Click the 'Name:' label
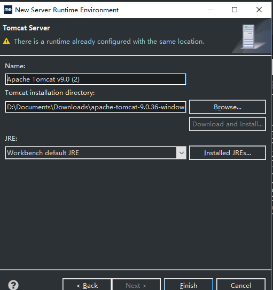The width and height of the screenshot is (273, 290). pyautogui.click(x=15, y=66)
